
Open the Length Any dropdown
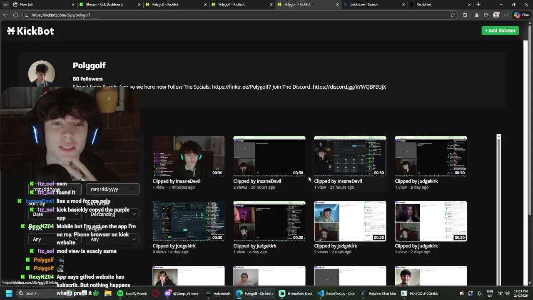[112, 239]
